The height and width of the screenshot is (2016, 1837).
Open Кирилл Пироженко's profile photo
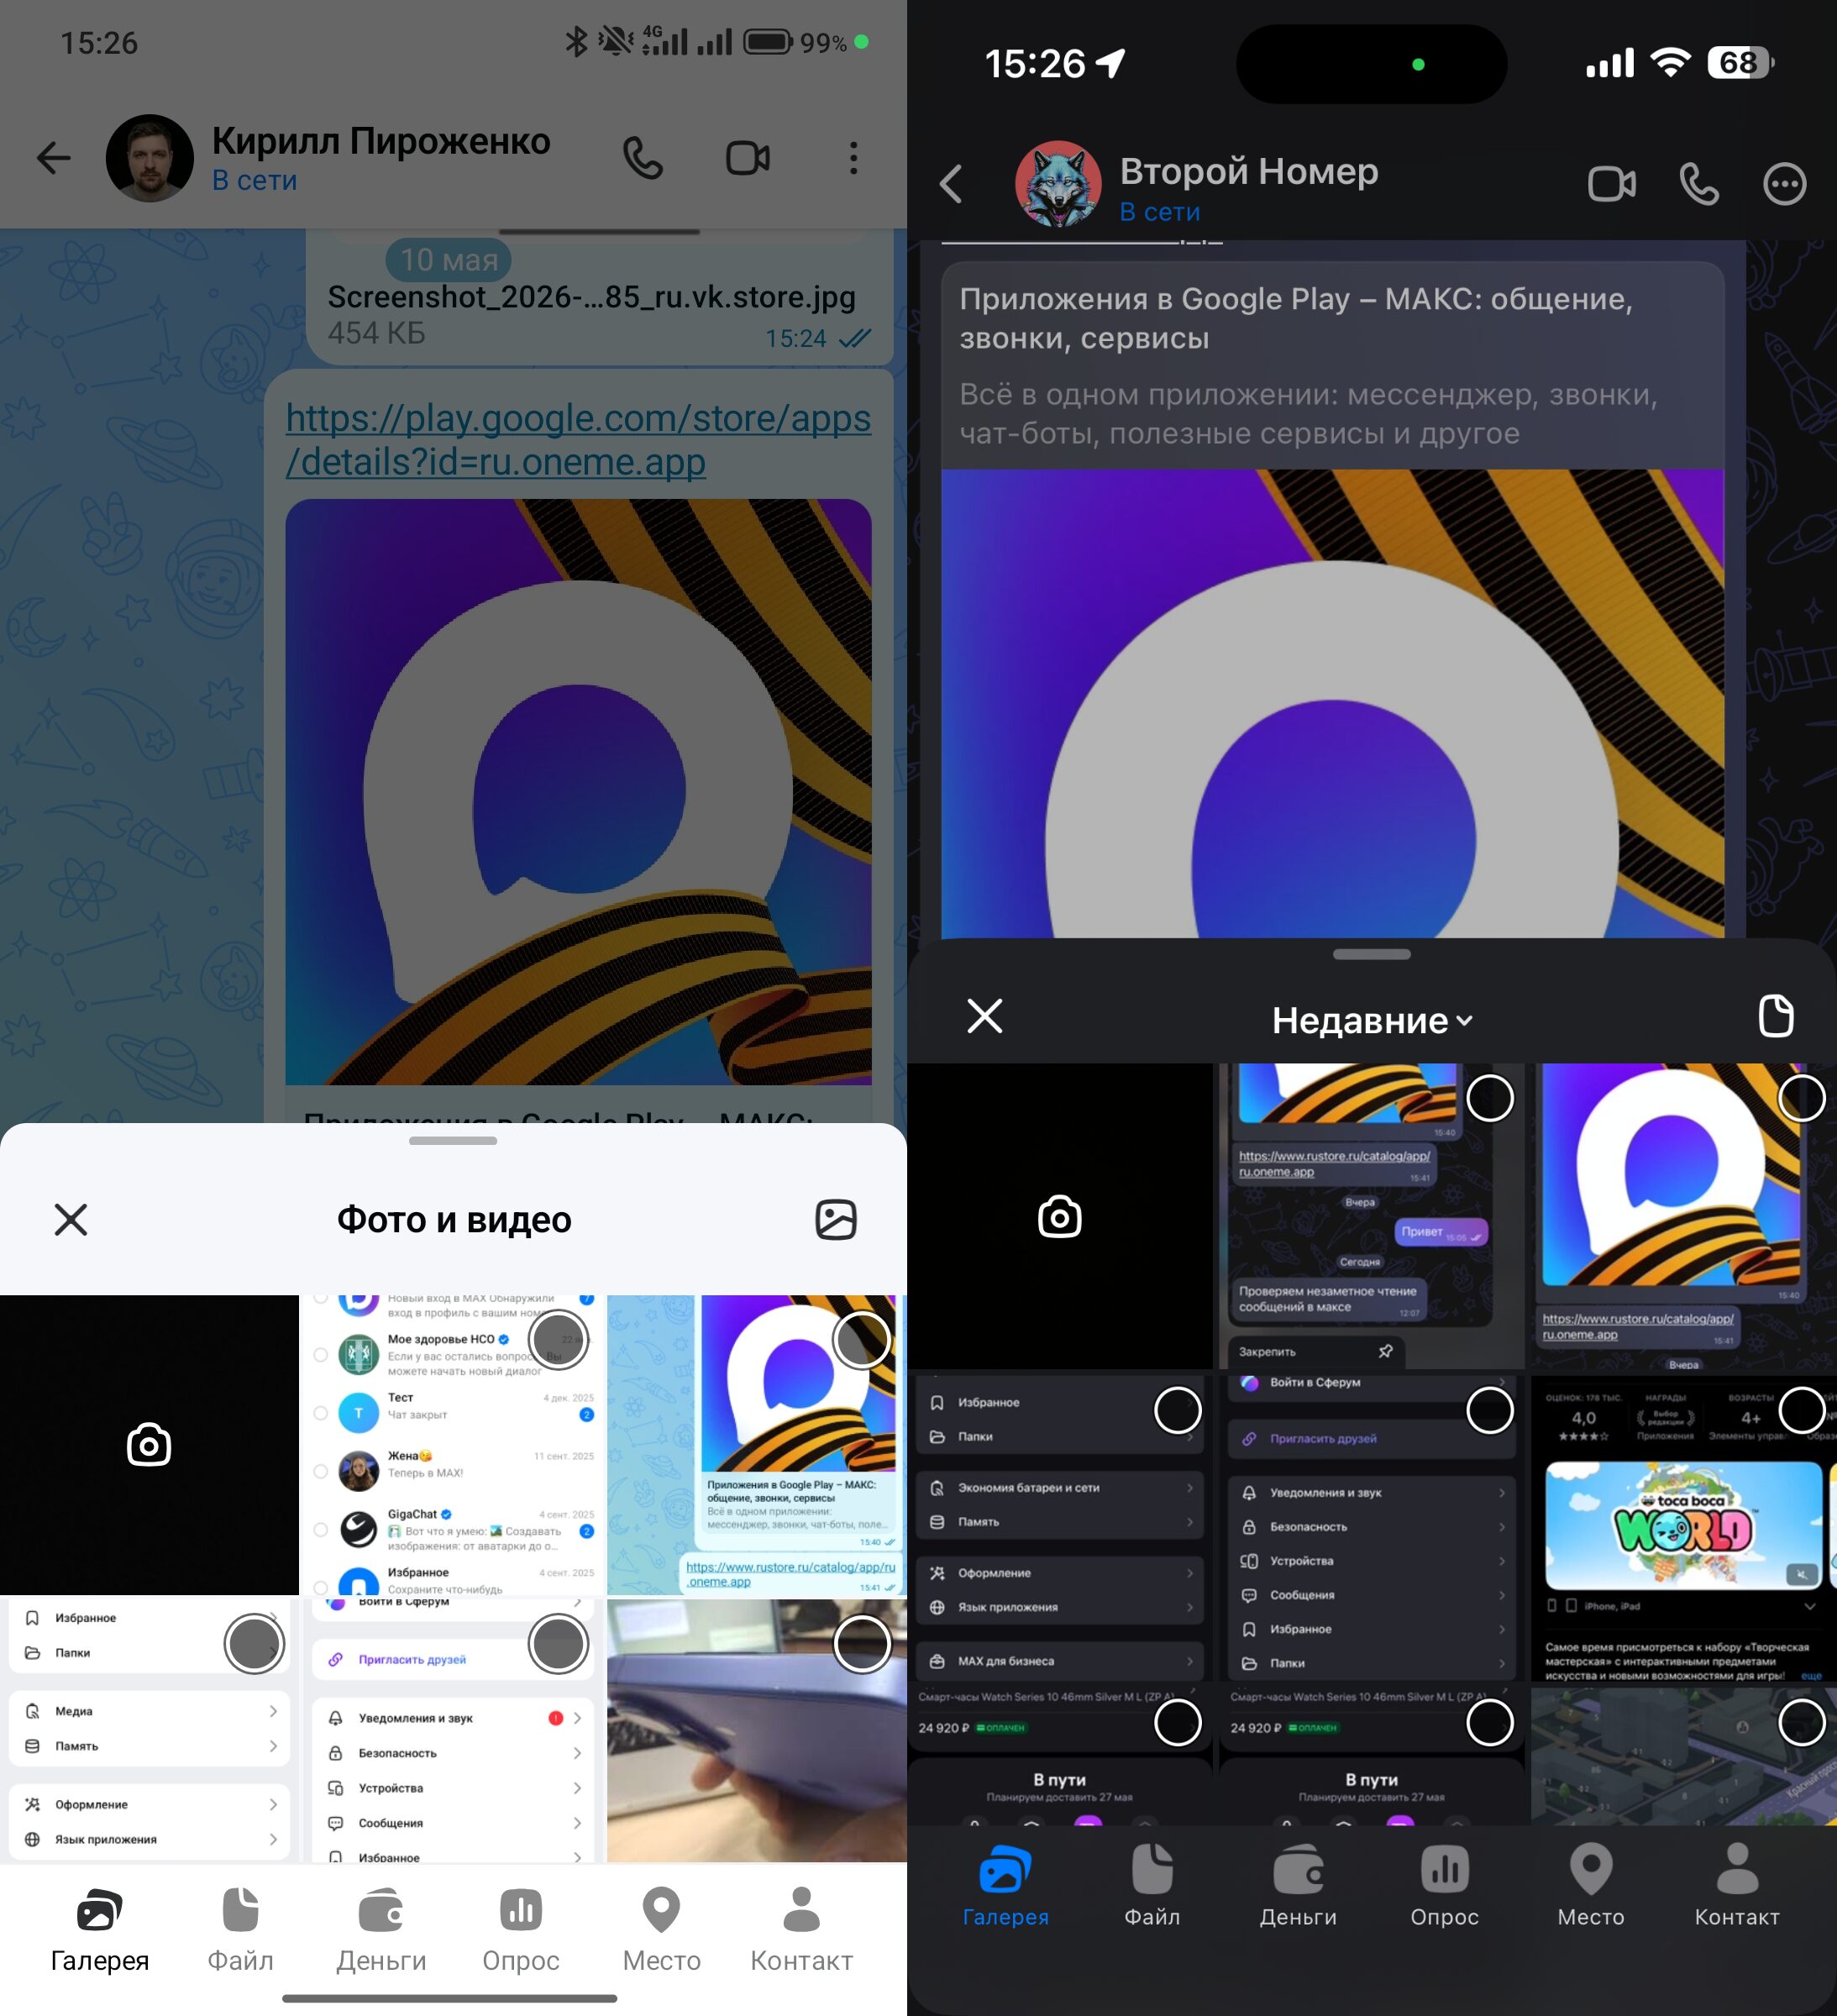(150, 158)
